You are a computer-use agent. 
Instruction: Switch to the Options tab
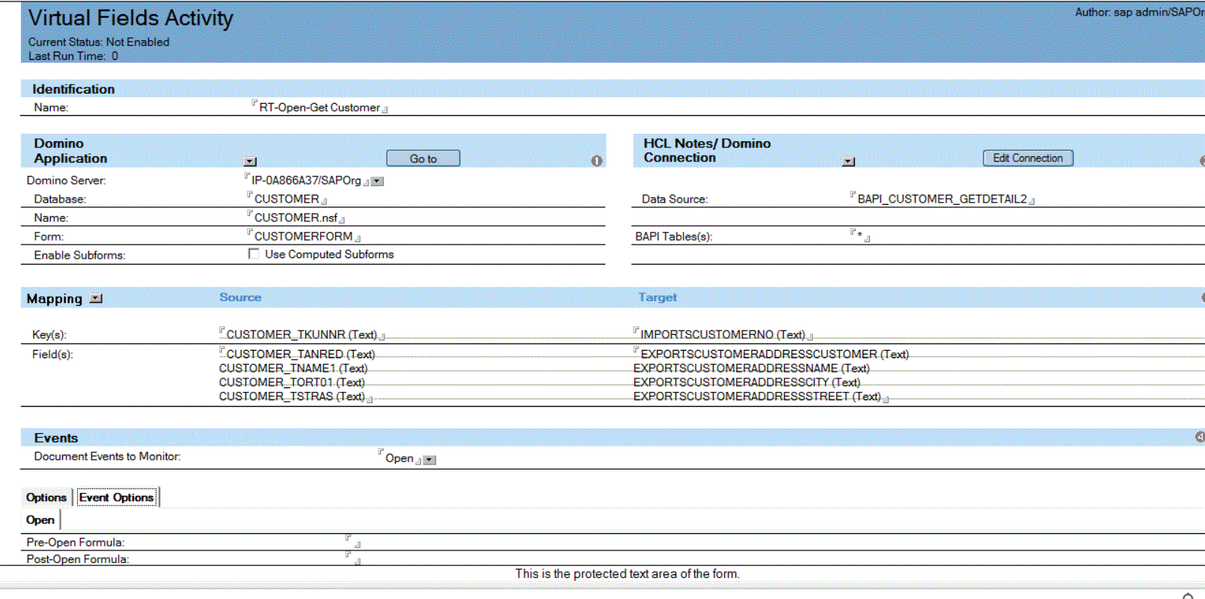point(46,497)
